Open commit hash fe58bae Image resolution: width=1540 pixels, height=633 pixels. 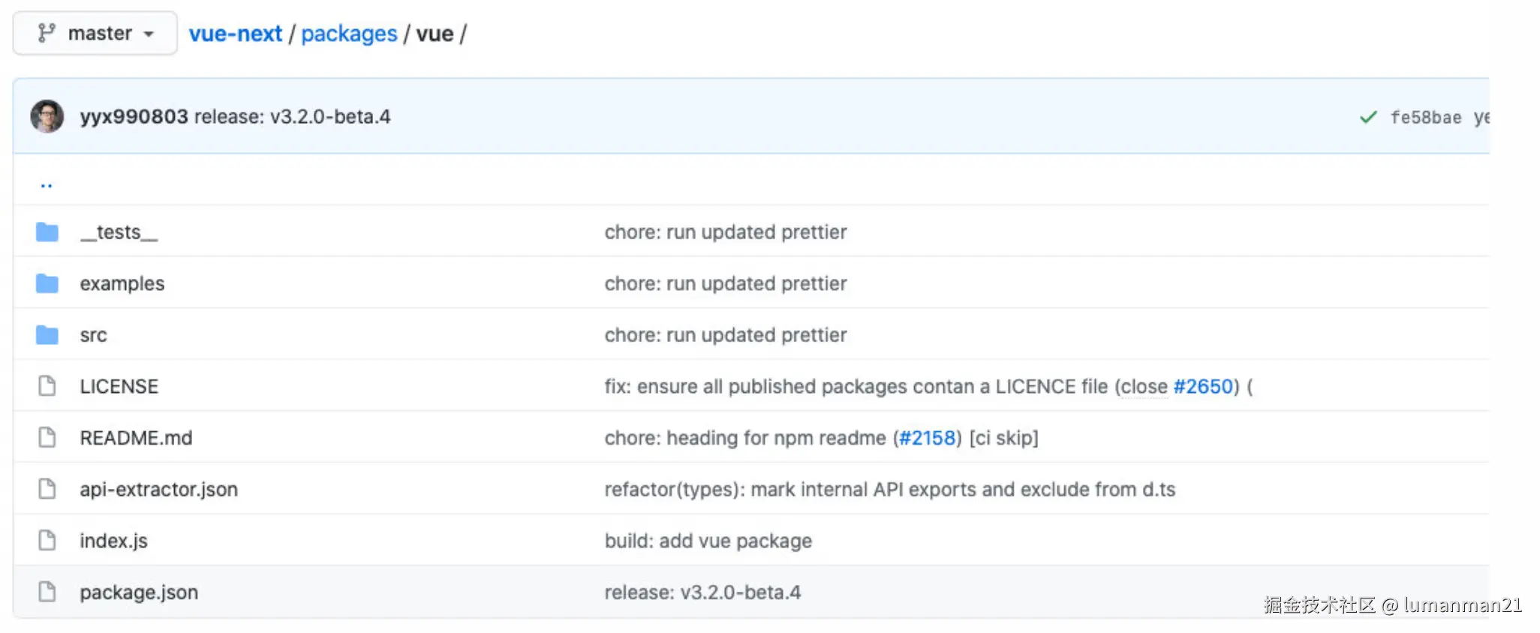[x=1425, y=118]
